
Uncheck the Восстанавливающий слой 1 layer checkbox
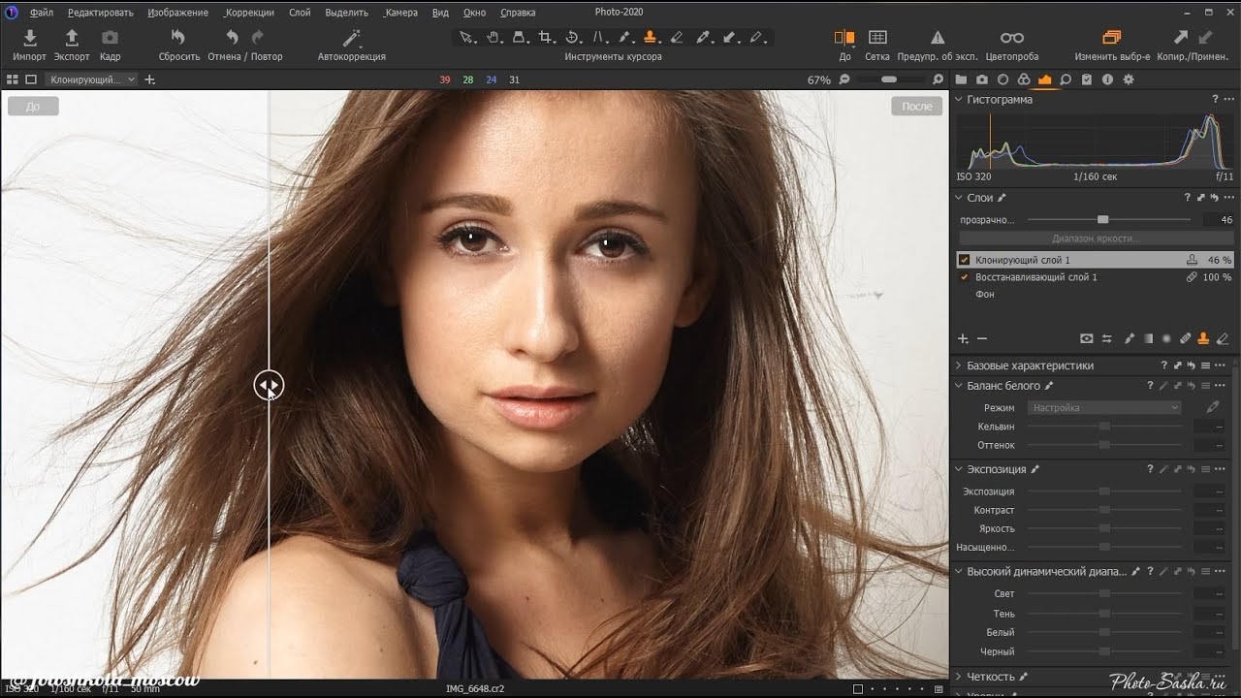[x=964, y=277]
